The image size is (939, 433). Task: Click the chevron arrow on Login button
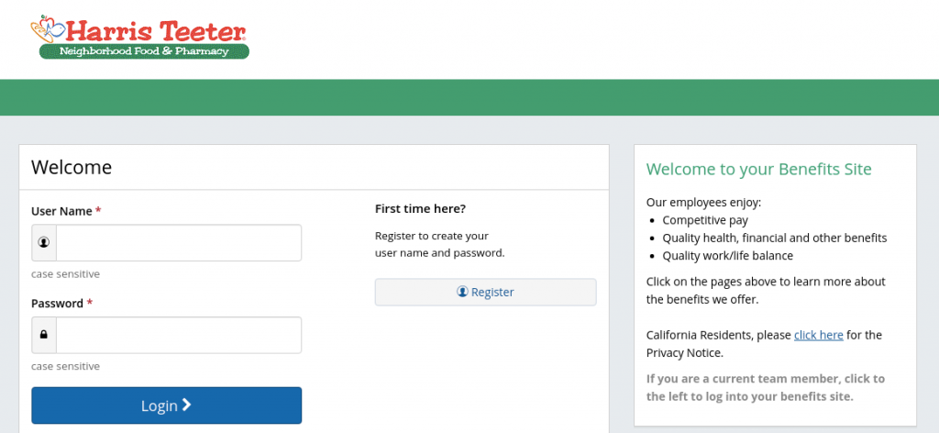pos(187,405)
